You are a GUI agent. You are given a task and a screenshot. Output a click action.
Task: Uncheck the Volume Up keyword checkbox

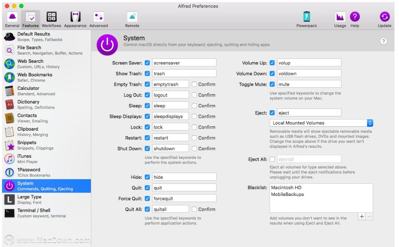point(272,62)
